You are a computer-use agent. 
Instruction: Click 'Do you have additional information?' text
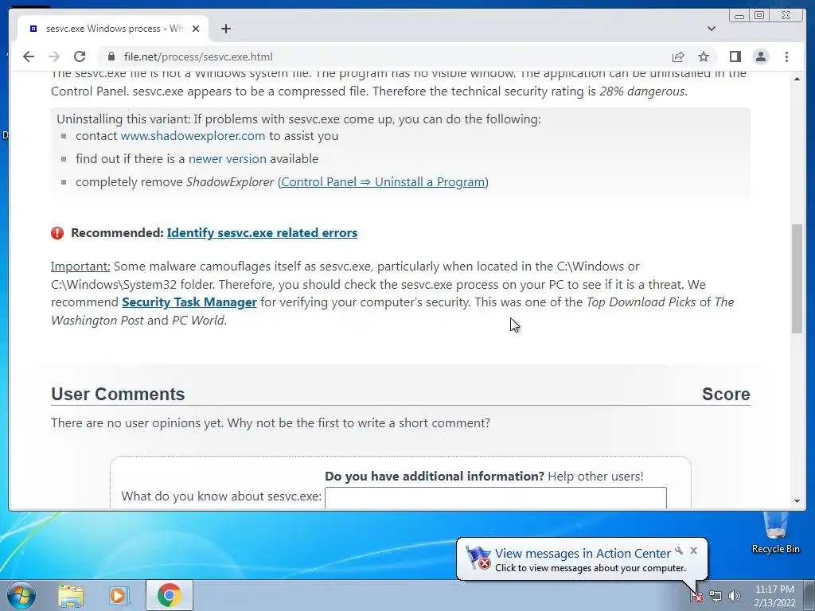(435, 476)
